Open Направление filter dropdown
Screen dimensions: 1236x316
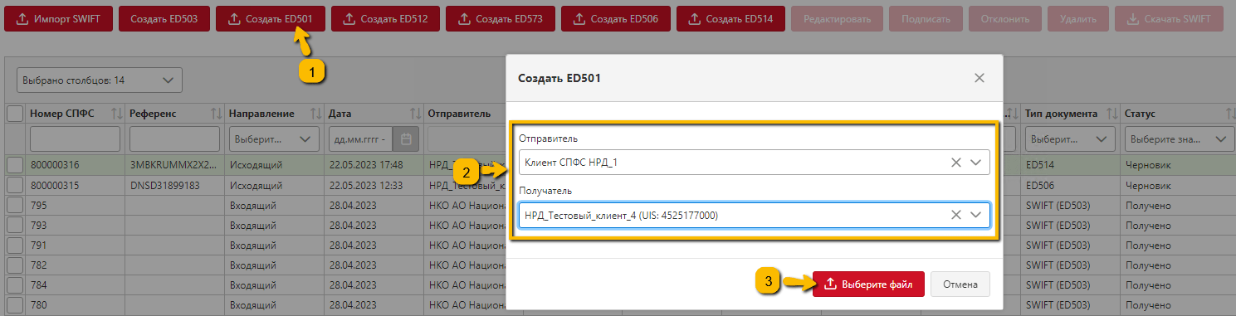pos(275,139)
